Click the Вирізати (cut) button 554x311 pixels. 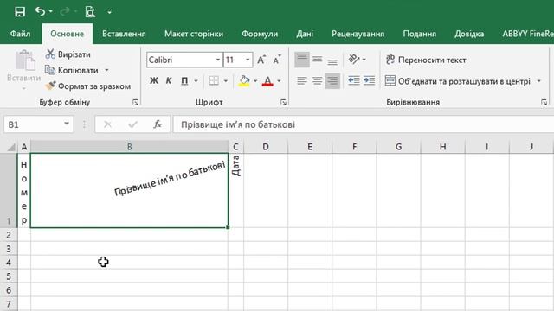pos(68,54)
